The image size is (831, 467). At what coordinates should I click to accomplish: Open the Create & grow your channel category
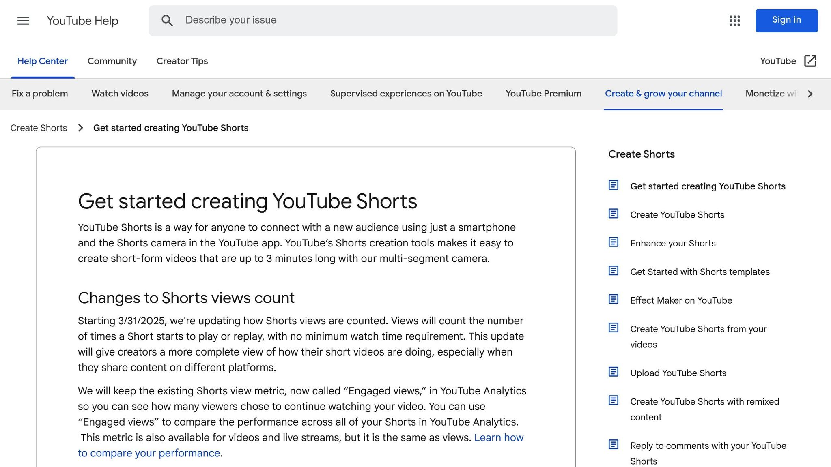663,94
